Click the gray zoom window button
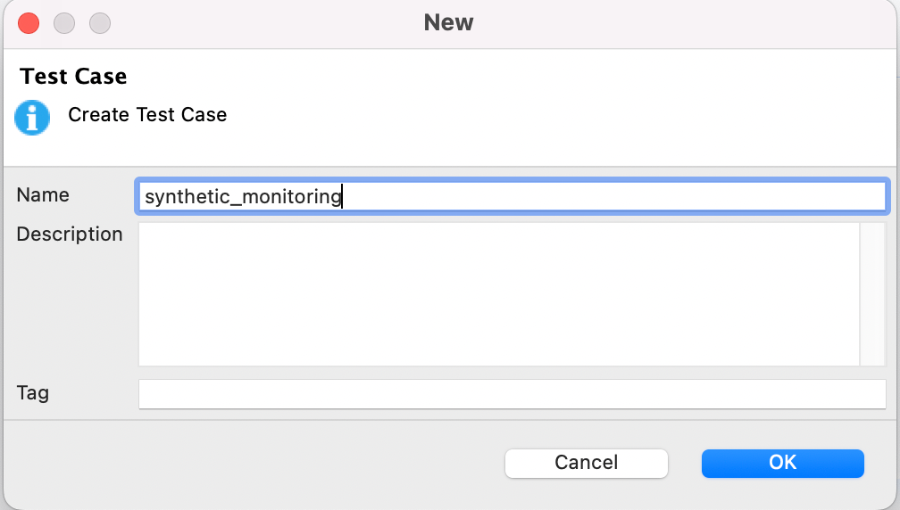 click(x=100, y=23)
